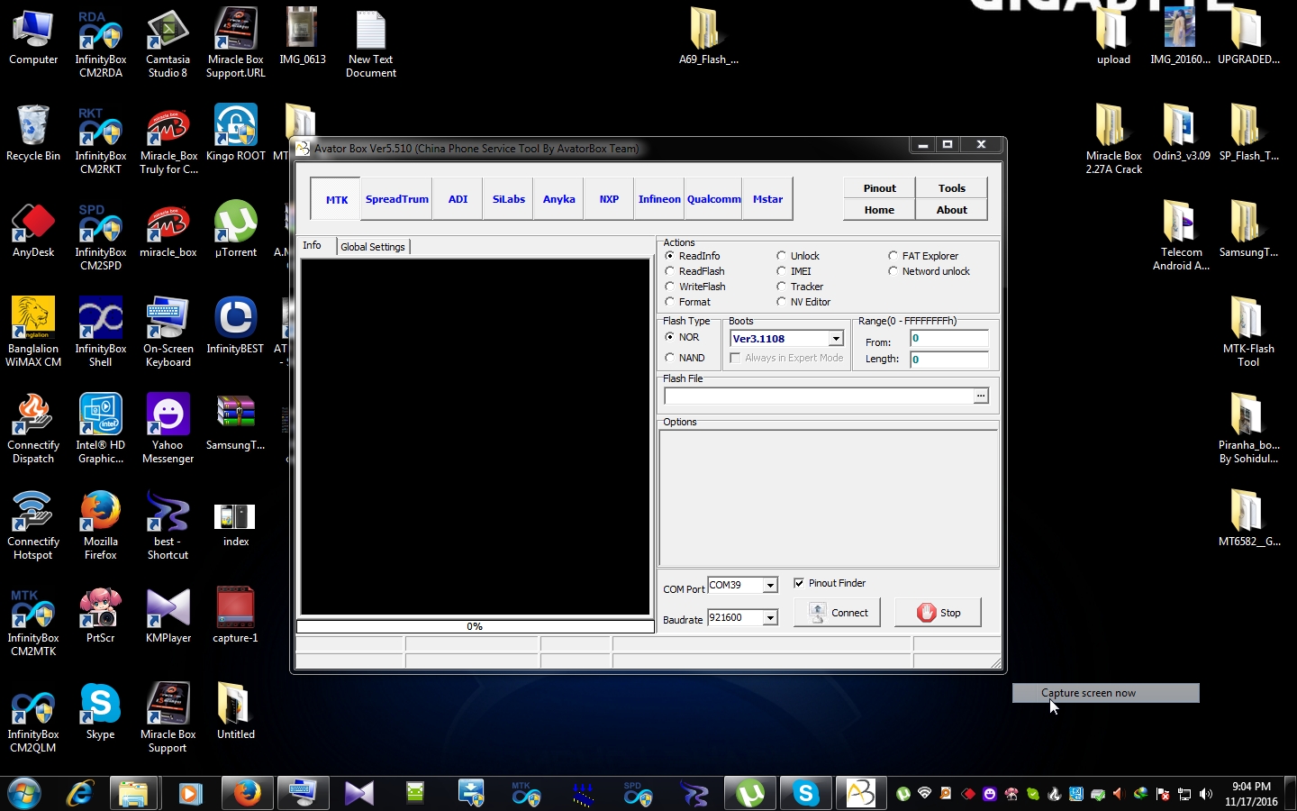Click the Flash File path field
The image size is (1297, 811).
[x=819, y=396]
